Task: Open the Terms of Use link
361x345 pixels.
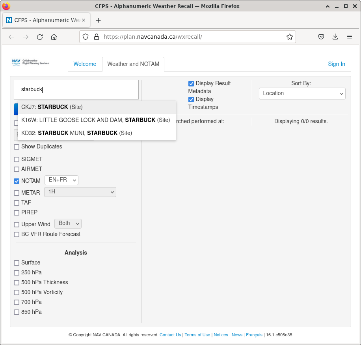Action: (x=197, y=335)
